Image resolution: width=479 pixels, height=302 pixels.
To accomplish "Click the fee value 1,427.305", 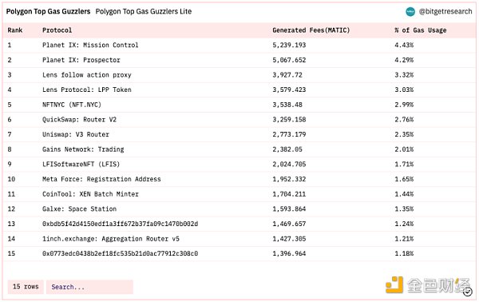I will pyautogui.click(x=289, y=239).
